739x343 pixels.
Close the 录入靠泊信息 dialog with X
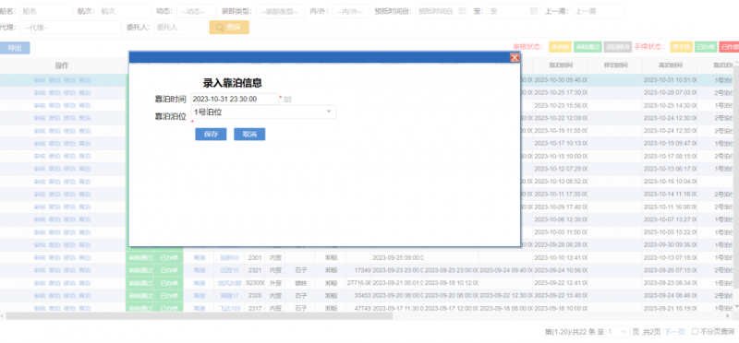coord(515,57)
